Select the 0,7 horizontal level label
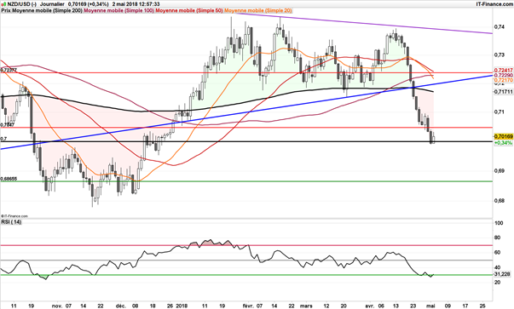514x309 pixels. click(3, 139)
